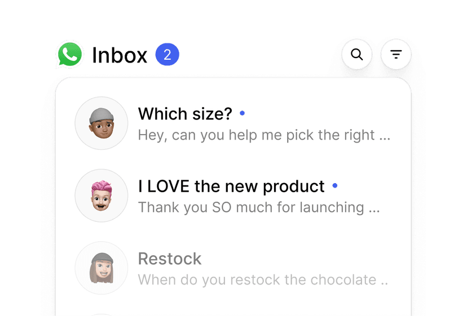This screenshot has height=316, width=467.
Task: Expand truncated ellipsis in Thank you preview
Action: pyautogui.click(x=374, y=209)
